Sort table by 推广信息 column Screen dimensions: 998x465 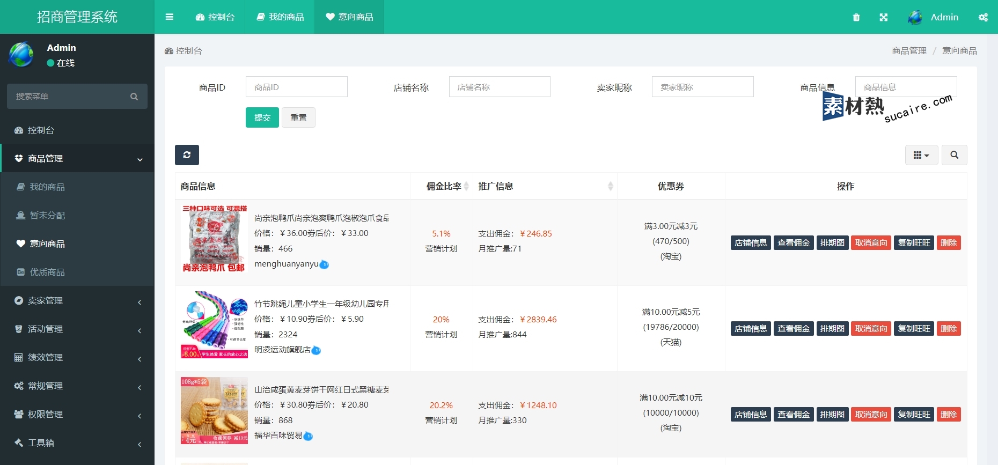(545, 186)
